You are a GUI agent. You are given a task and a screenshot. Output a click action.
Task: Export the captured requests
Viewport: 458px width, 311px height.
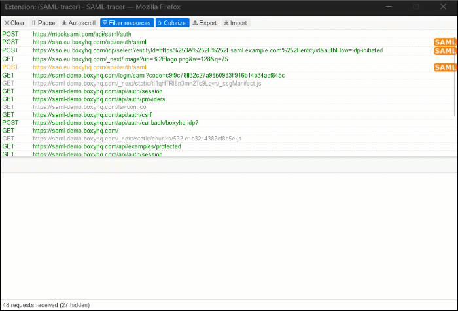pos(205,23)
